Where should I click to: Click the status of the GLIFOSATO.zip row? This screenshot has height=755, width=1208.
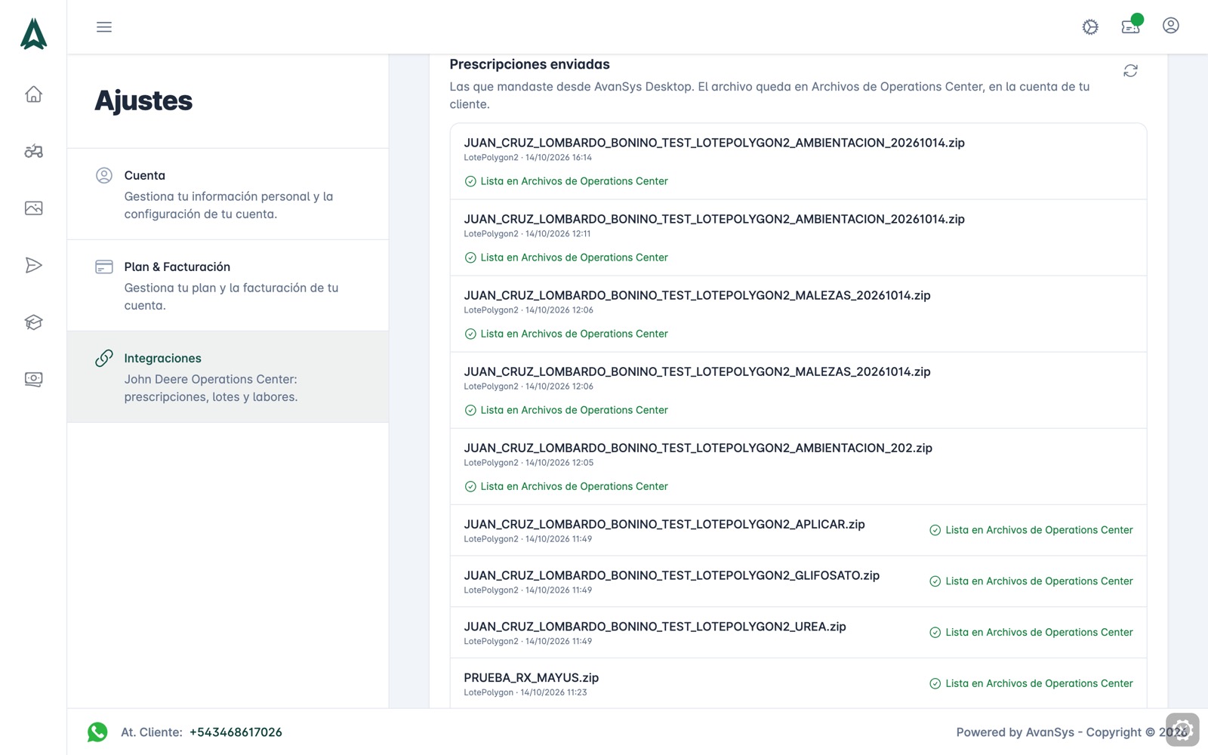click(x=1031, y=581)
